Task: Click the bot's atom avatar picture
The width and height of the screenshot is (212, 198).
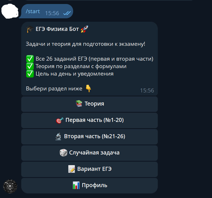Action: click(x=10, y=186)
